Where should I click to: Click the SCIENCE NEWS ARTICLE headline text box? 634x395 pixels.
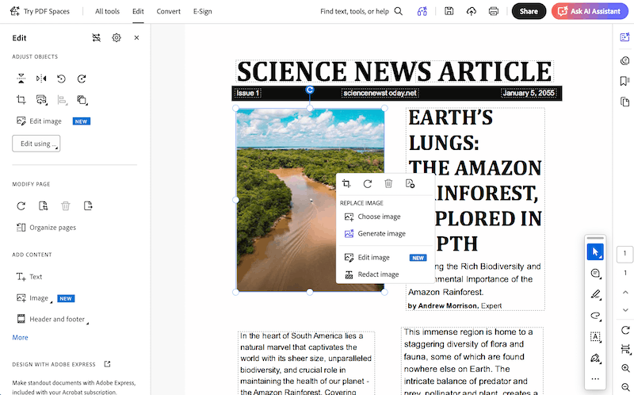click(x=395, y=71)
